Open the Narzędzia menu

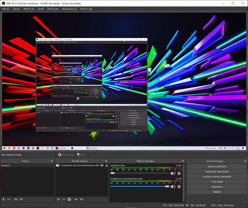69,9
